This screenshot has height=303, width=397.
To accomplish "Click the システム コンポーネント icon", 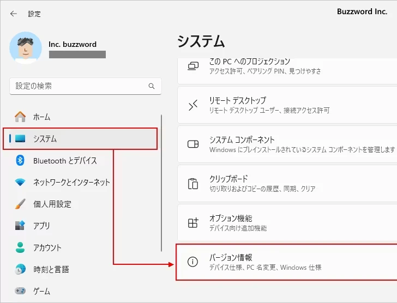I will pos(193,144).
